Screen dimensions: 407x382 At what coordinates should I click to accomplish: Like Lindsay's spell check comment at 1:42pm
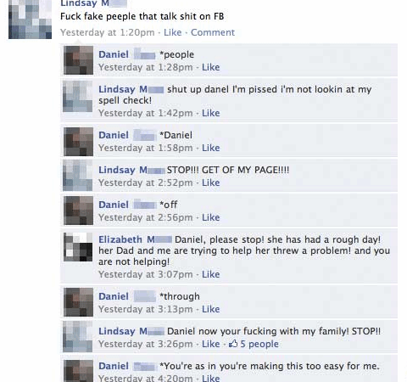point(211,113)
